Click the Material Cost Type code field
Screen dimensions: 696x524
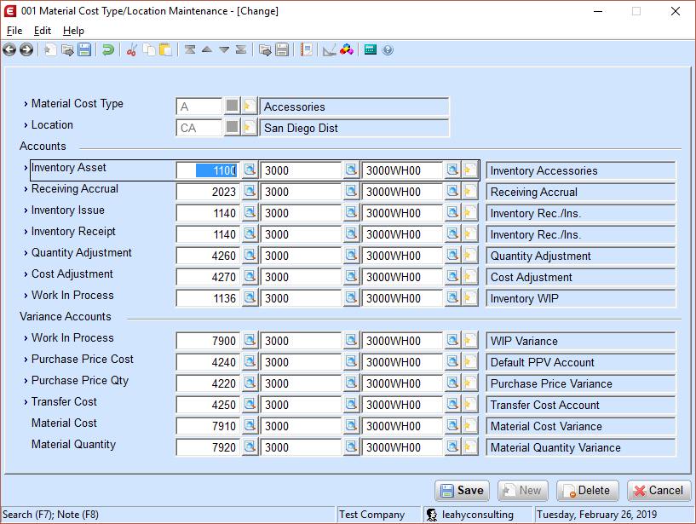point(198,107)
